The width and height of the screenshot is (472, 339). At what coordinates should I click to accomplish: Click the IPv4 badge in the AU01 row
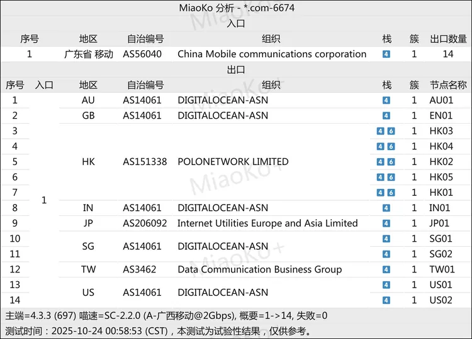(386, 100)
